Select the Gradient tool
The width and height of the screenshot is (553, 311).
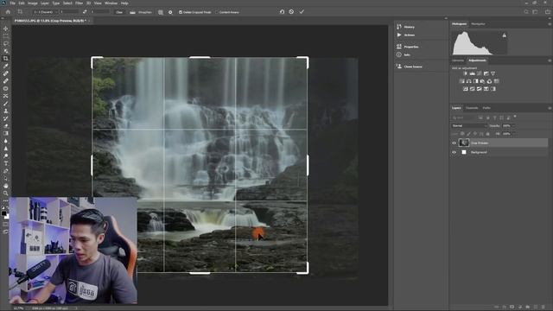[6, 133]
